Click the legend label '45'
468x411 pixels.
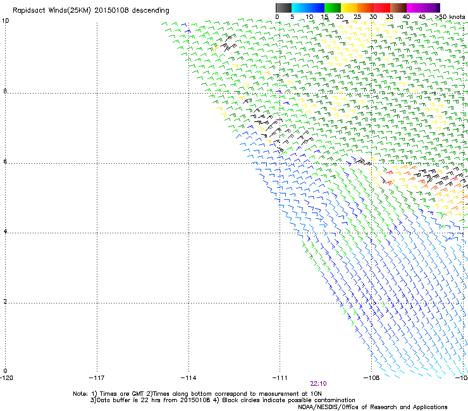(x=422, y=17)
